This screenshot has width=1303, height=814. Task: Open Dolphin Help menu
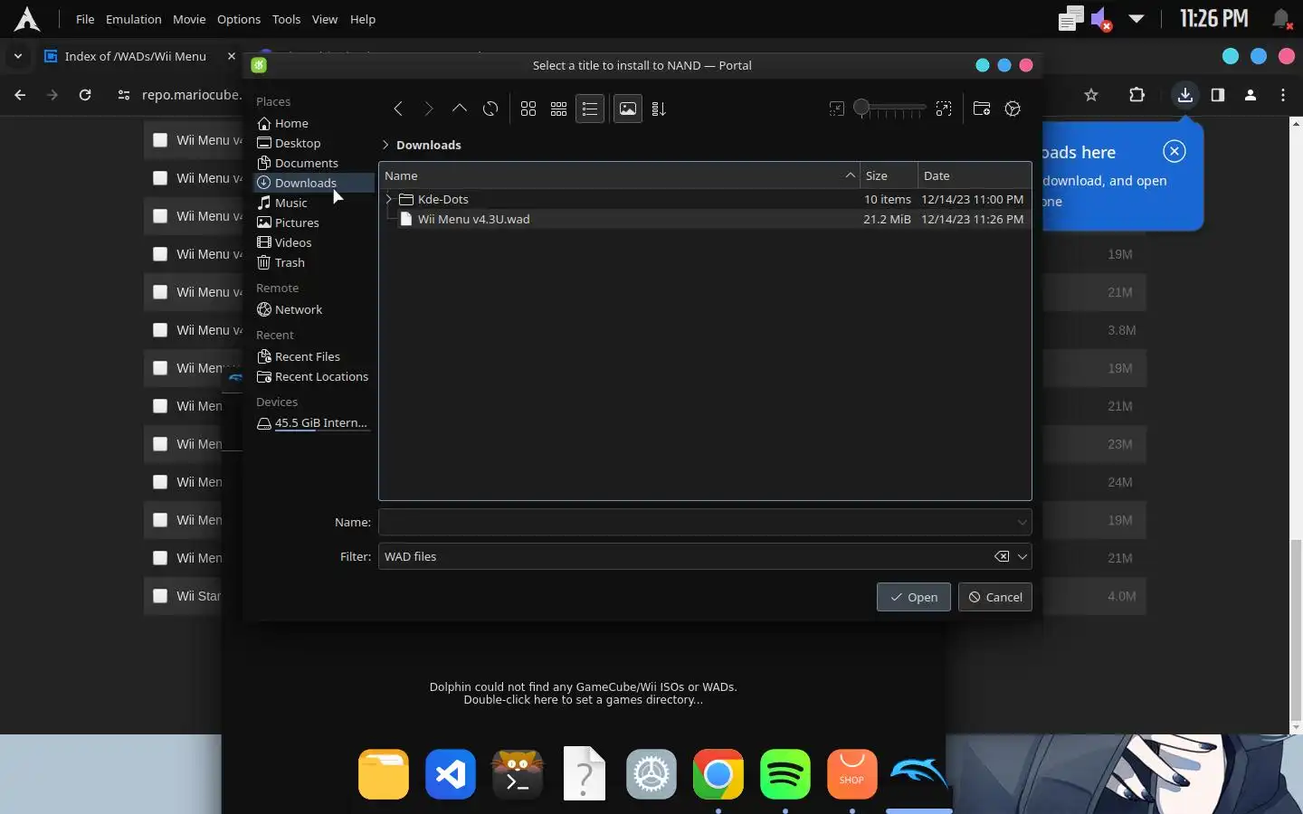363,19
